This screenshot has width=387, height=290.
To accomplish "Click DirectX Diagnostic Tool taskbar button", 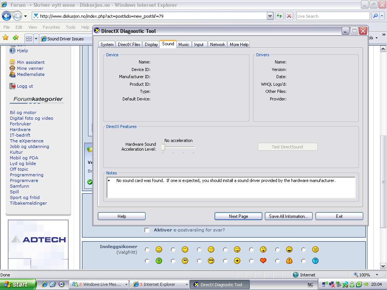I will [220, 285].
